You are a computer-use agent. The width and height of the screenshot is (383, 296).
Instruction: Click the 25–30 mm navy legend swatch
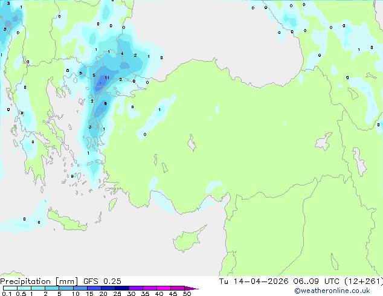[121, 288]
